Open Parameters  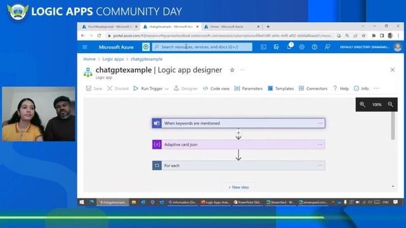[x=248, y=89]
